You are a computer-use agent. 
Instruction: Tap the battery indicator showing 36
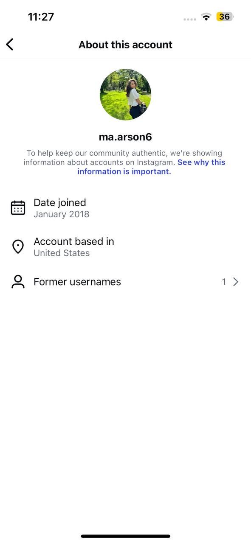[225, 17]
